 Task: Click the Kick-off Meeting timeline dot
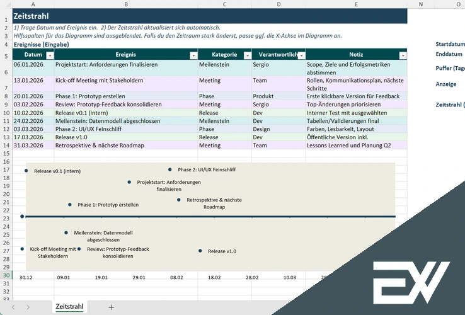22,249
